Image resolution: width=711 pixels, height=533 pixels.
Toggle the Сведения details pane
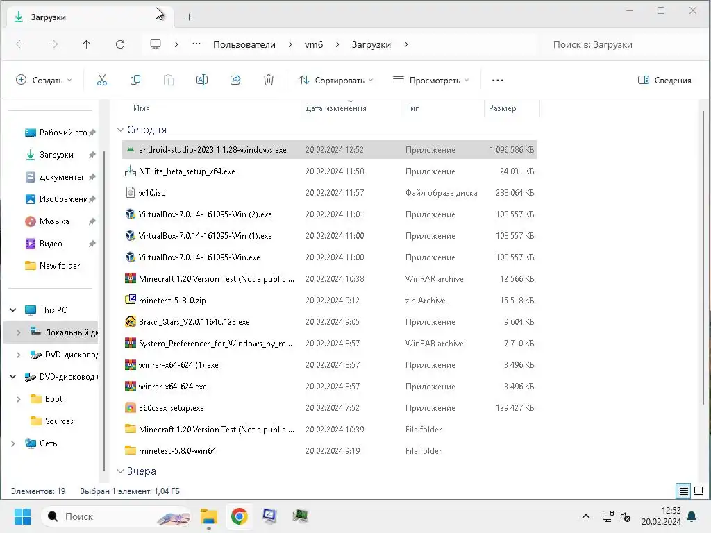664,81
